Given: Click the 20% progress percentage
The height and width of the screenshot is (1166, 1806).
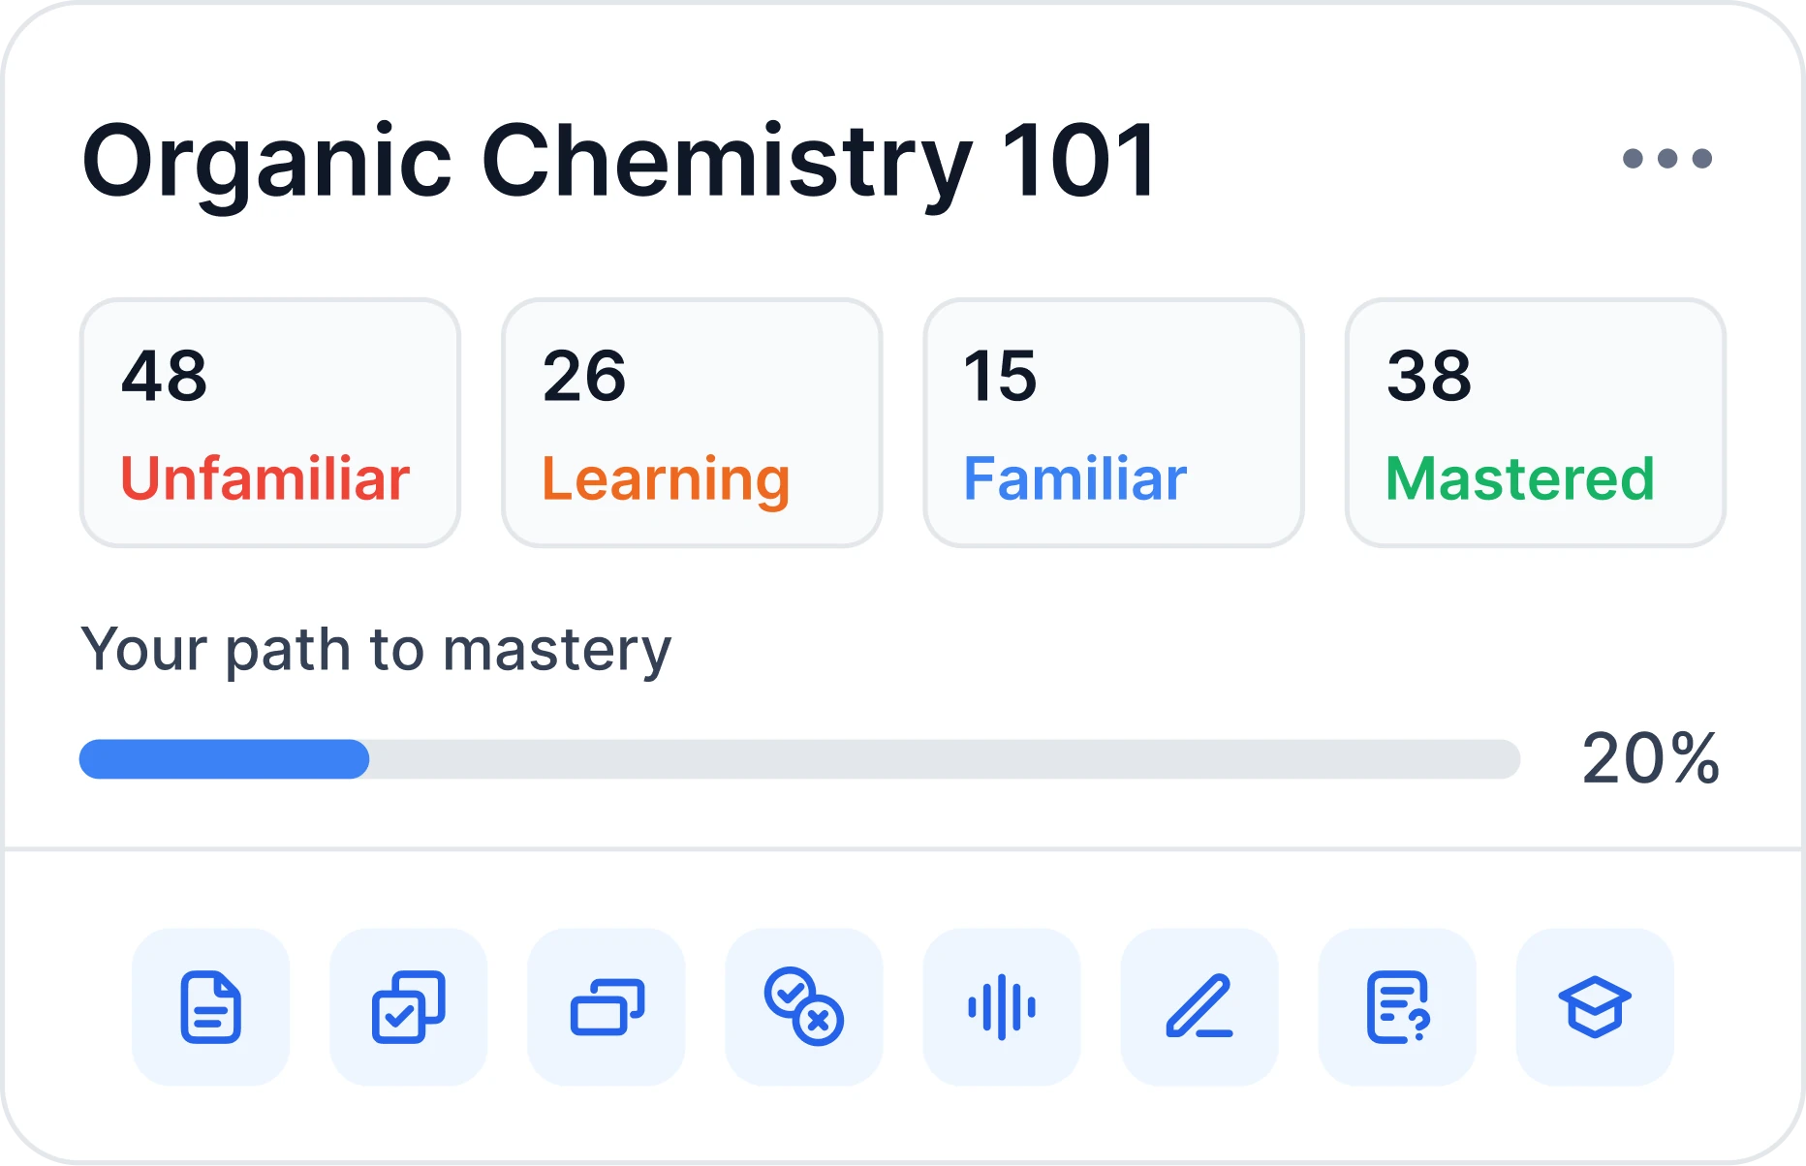Looking at the screenshot, I should pyautogui.click(x=1651, y=758).
